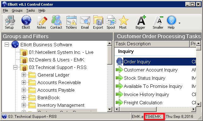203x121 pixels.
Task: Select the Stock Status Inquiry task
Action: 144,78
